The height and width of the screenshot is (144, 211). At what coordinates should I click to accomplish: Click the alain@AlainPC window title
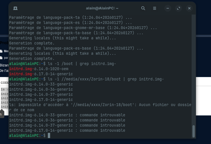pos(102,8)
